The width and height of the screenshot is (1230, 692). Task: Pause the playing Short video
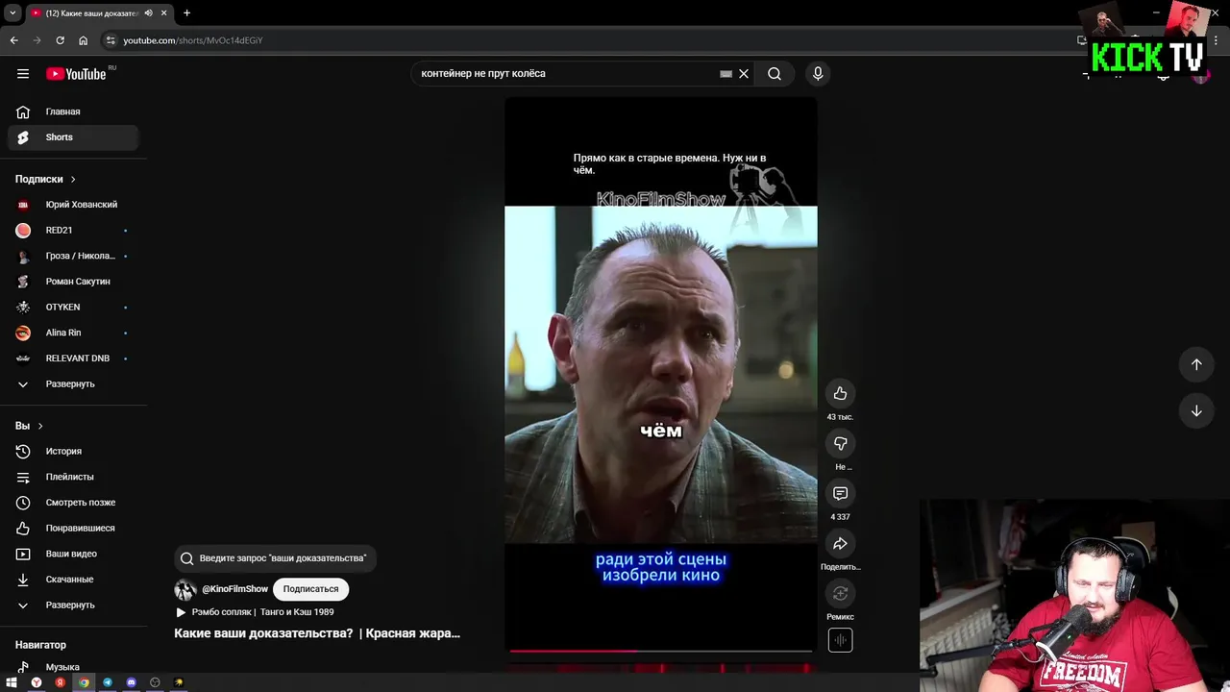(x=661, y=375)
